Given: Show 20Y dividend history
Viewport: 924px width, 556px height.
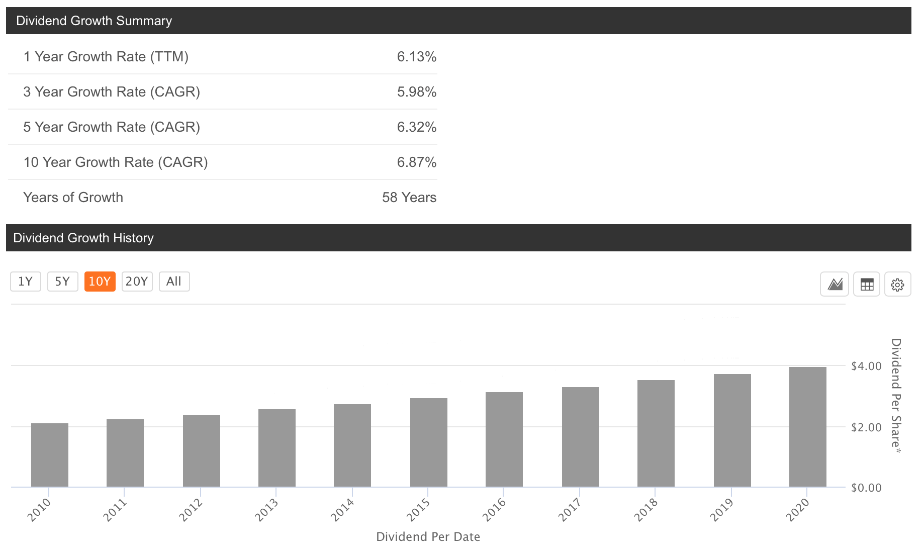Looking at the screenshot, I should point(137,282).
